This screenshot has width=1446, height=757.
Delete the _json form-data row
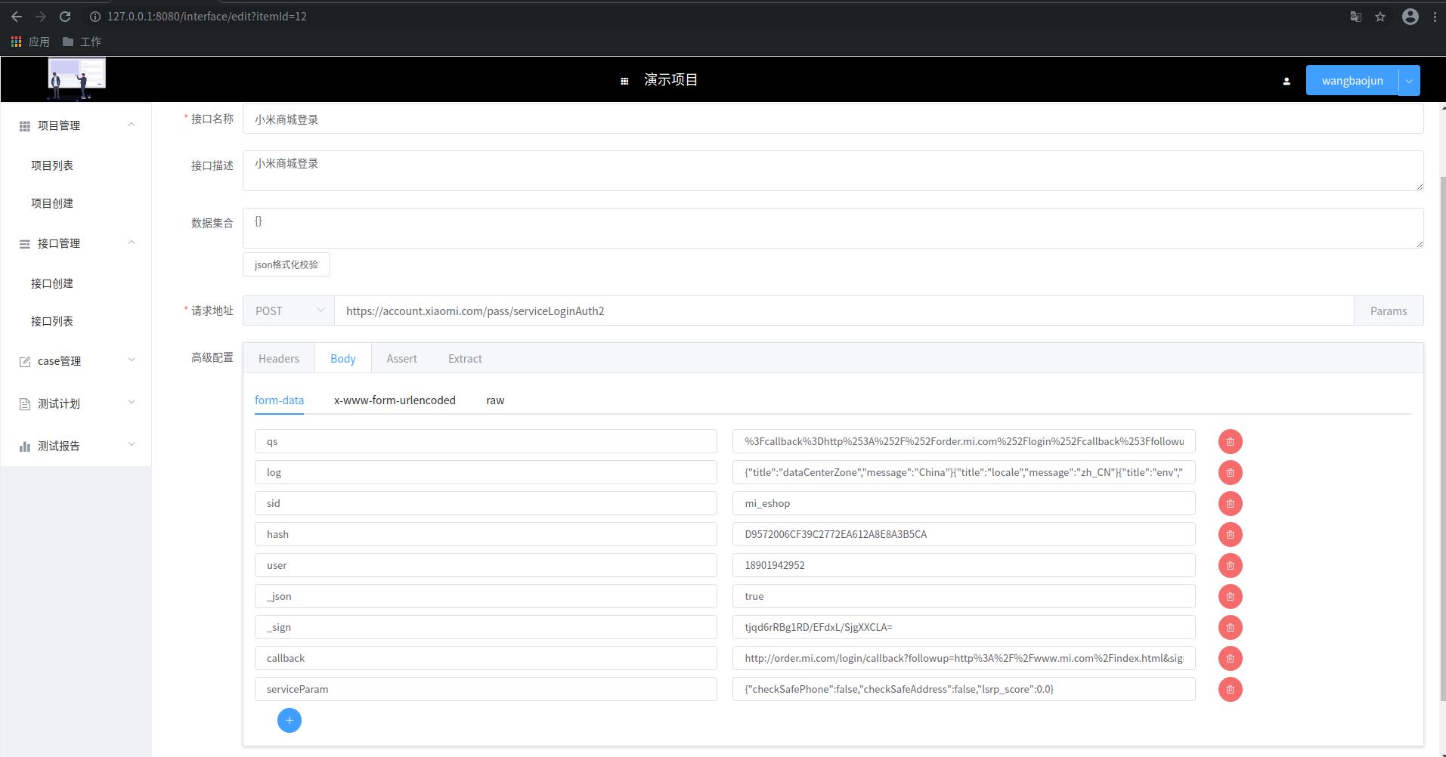[1230, 596]
